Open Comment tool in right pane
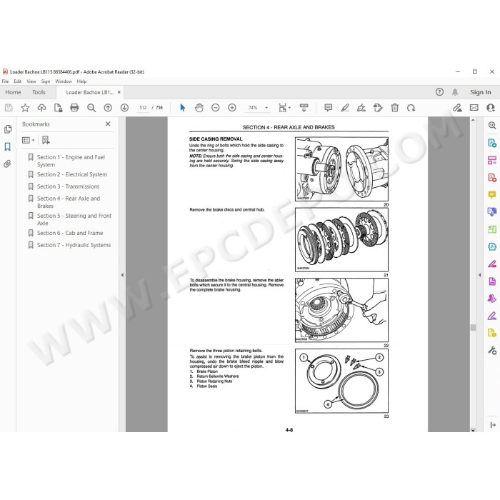The image size is (500, 500). coord(492,194)
